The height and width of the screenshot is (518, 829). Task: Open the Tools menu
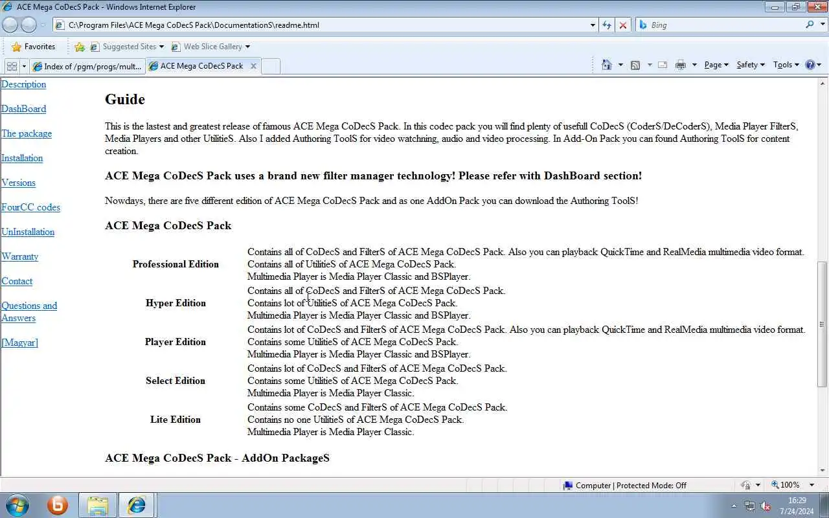pos(787,65)
